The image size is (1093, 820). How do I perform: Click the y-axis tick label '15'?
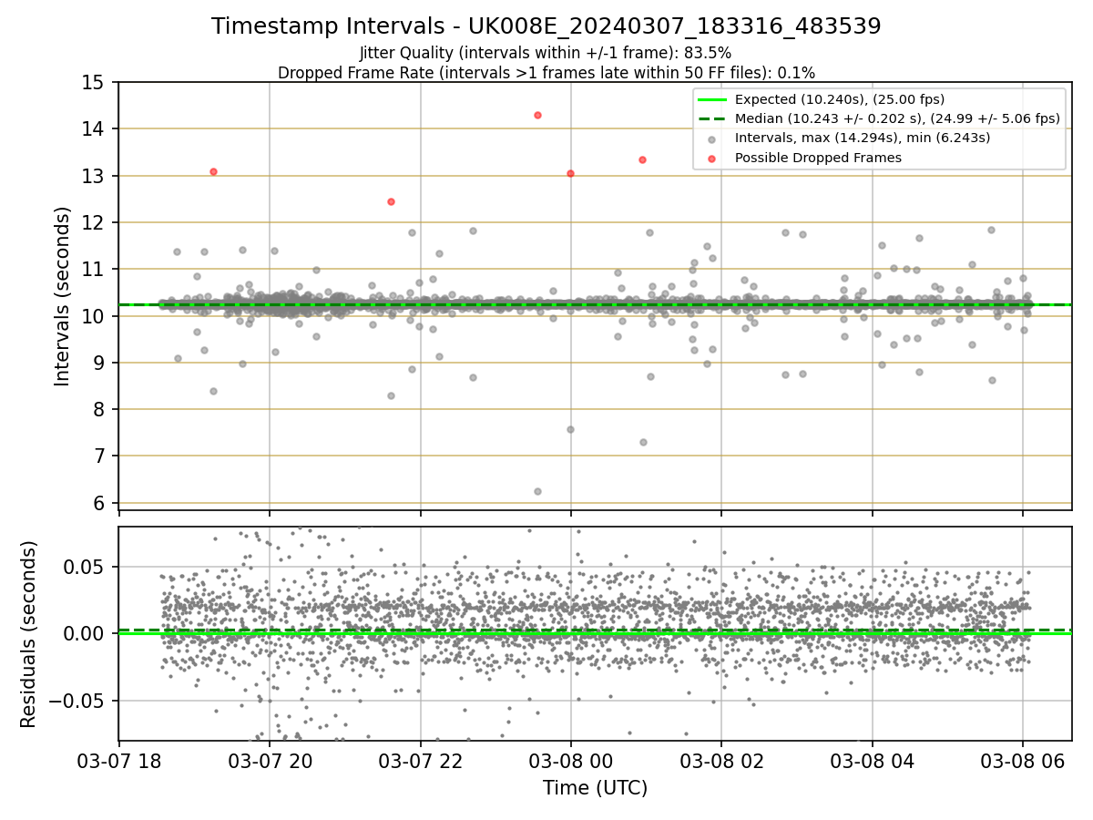(94, 83)
